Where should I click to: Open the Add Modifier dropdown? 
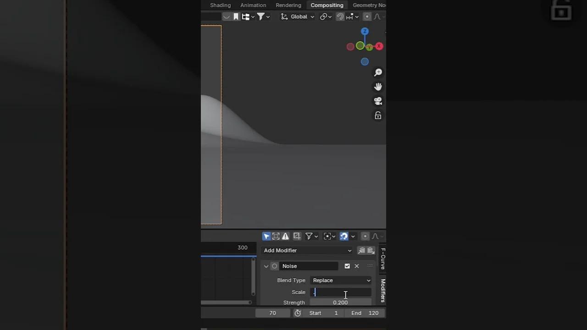pos(307,250)
